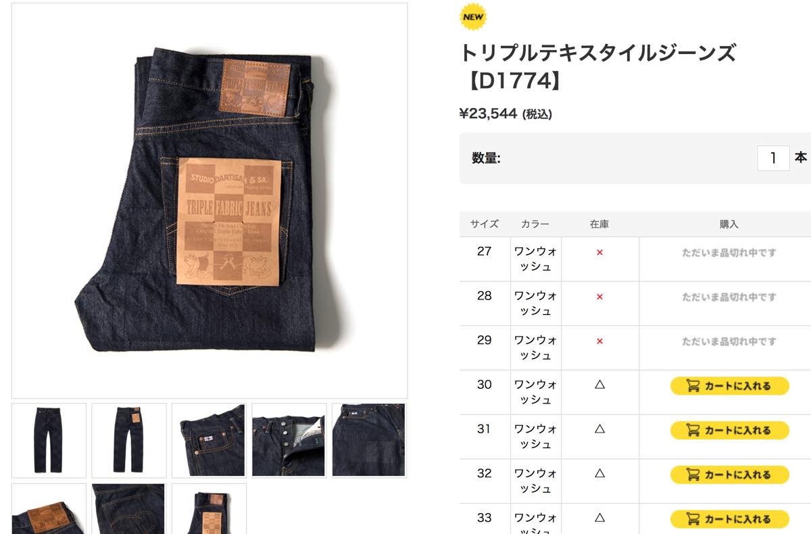Add size 31 to cart
The image size is (811, 534).
pyautogui.click(x=729, y=431)
